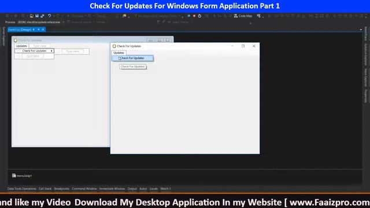Select highlighted Check For Updates menu item

(132, 58)
